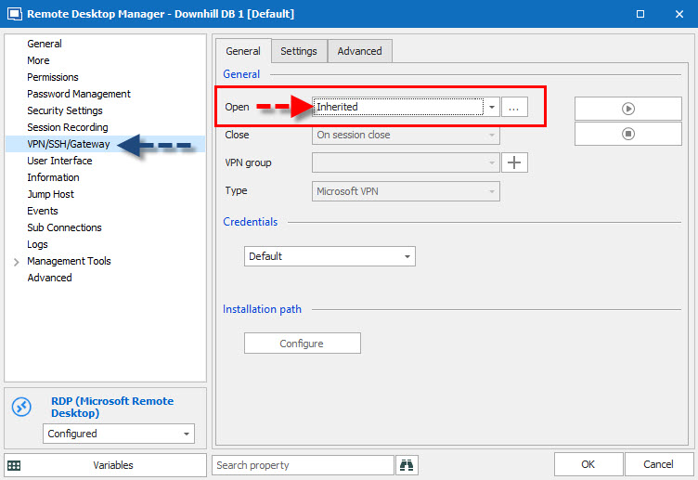Switch to the Advanced tab
The image size is (698, 480).
[x=360, y=51]
